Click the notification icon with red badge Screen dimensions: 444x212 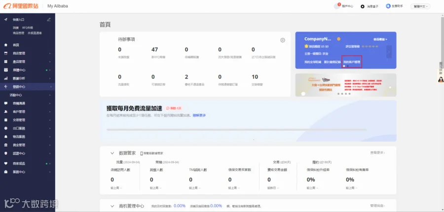[x=337, y=6]
